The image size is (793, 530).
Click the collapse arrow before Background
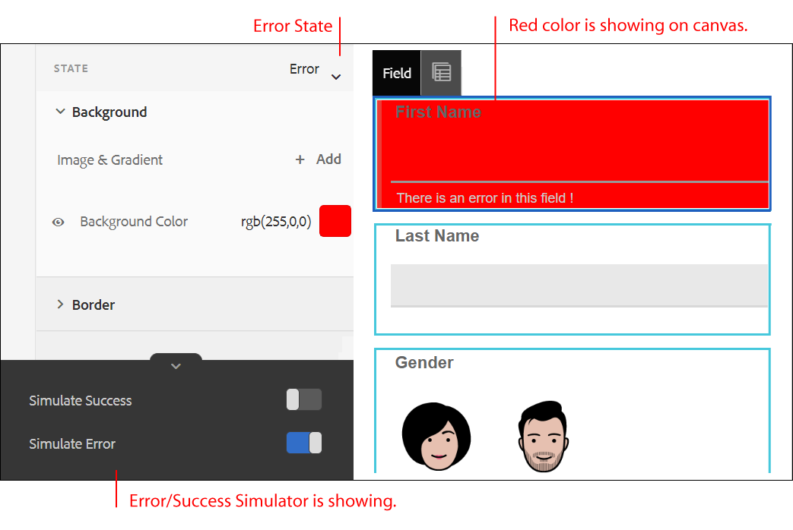coord(61,112)
